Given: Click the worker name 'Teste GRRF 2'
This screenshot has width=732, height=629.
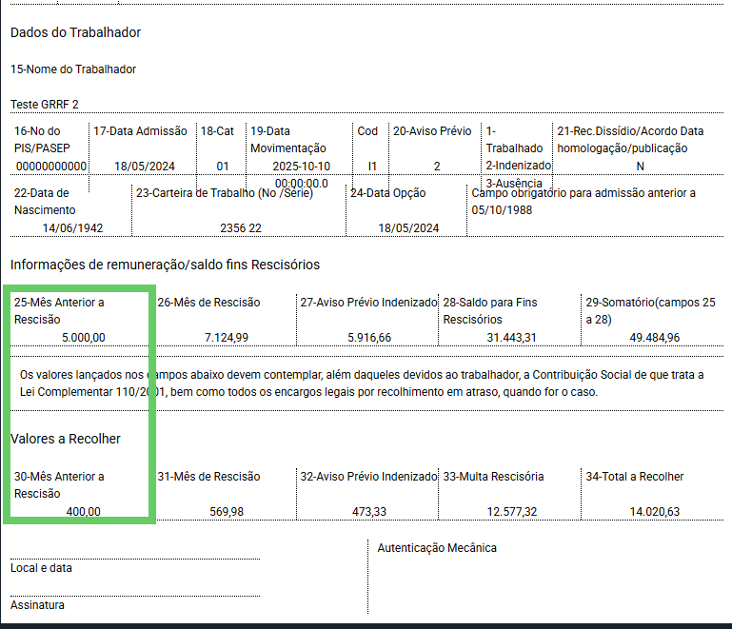Looking at the screenshot, I should coord(45,104).
